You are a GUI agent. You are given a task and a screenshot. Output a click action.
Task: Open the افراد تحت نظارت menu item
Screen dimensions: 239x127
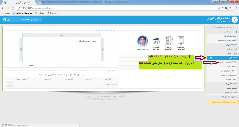point(232,49)
